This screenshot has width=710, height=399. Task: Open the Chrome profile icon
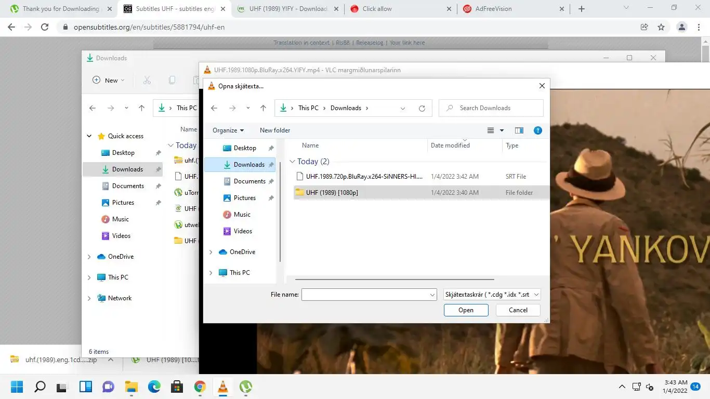[x=682, y=27]
